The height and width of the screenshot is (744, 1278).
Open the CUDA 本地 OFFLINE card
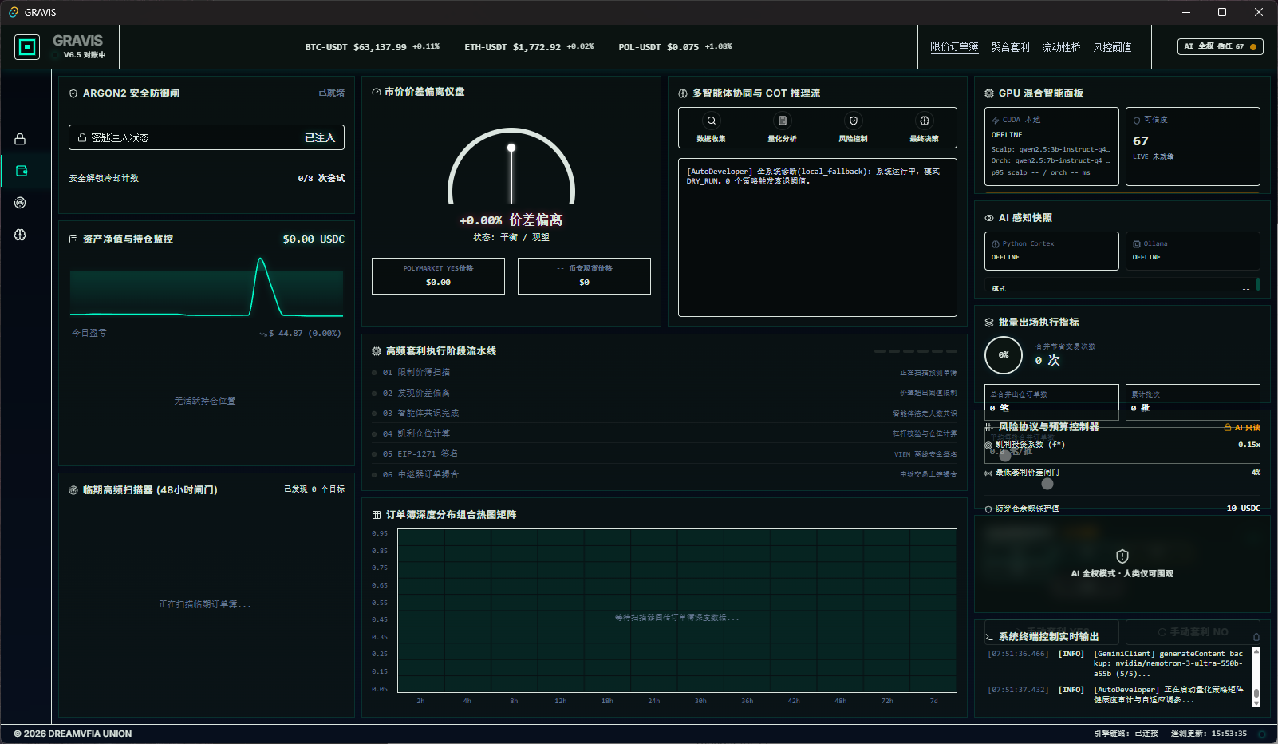pyautogui.click(x=1051, y=146)
